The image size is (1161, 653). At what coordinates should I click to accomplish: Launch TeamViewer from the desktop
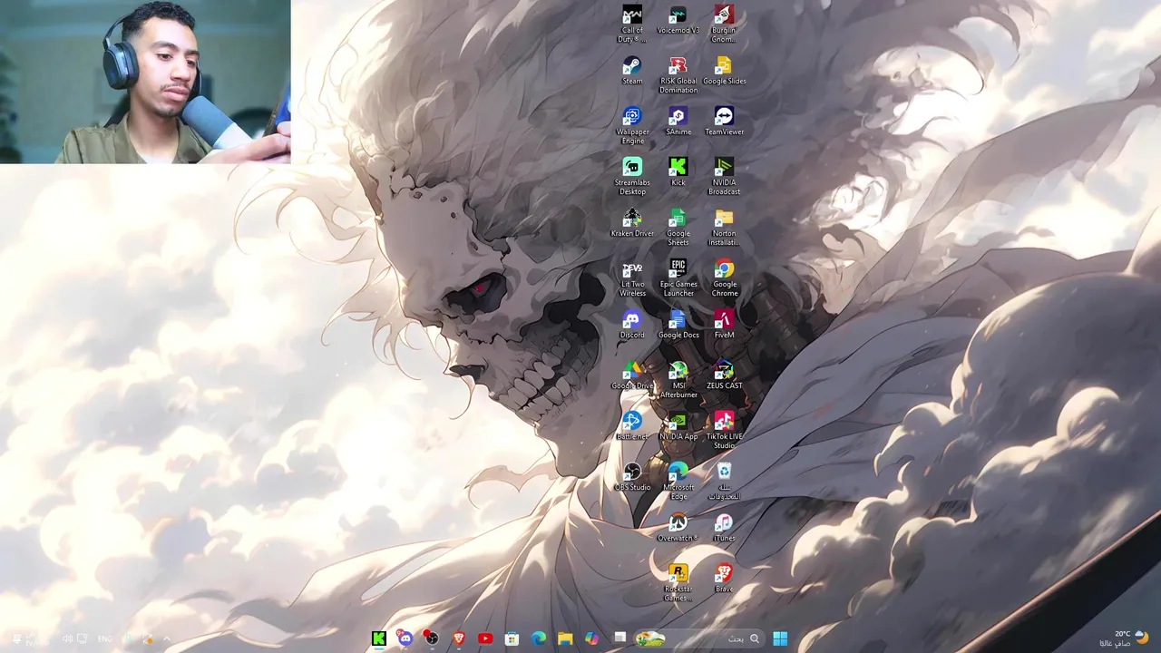tap(724, 122)
